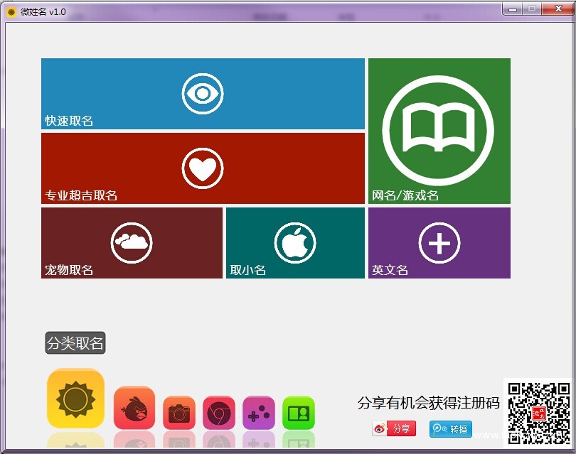Click the 分享 share button
Screen dimensions: 576x454
click(x=397, y=429)
